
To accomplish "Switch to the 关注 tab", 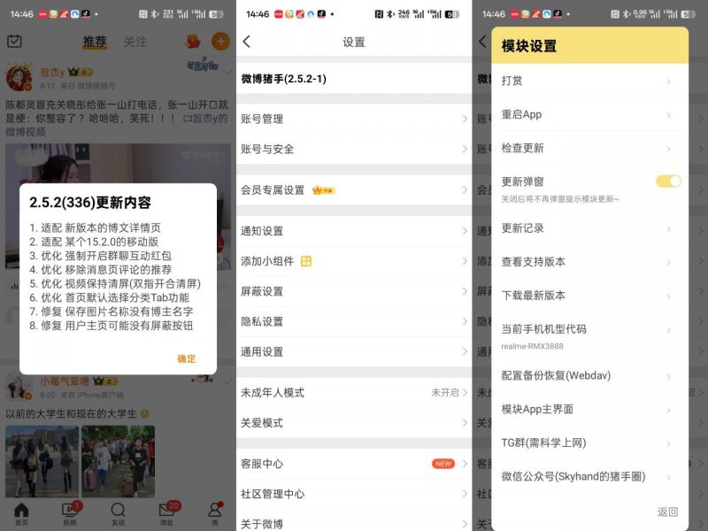I will [137, 40].
